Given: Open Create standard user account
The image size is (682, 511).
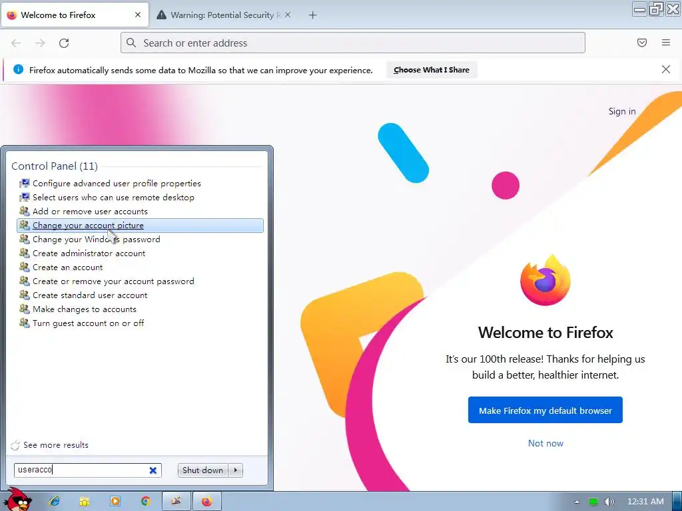Looking at the screenshot, I should (x=140, y=295).
